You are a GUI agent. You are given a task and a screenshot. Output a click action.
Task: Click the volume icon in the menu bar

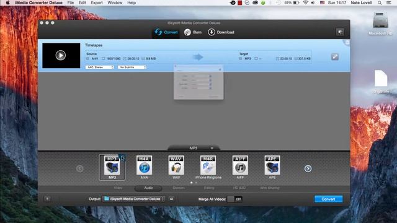pyautogui.click(x=313, y=2)
